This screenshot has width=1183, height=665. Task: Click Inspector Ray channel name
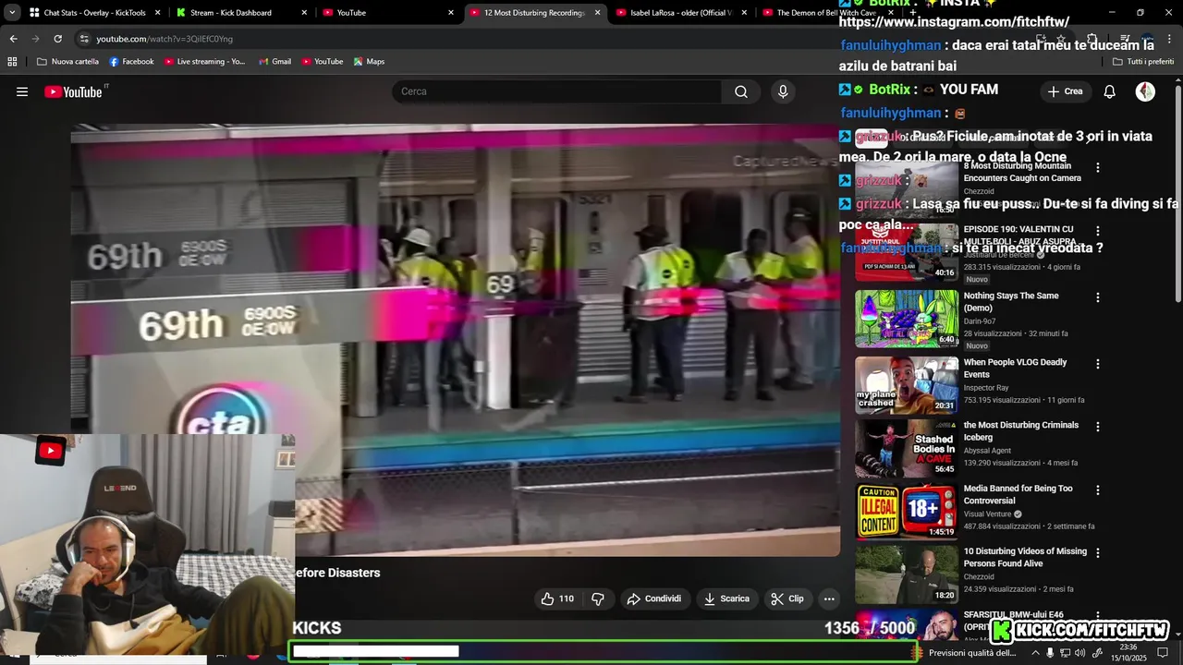point(986,388)
